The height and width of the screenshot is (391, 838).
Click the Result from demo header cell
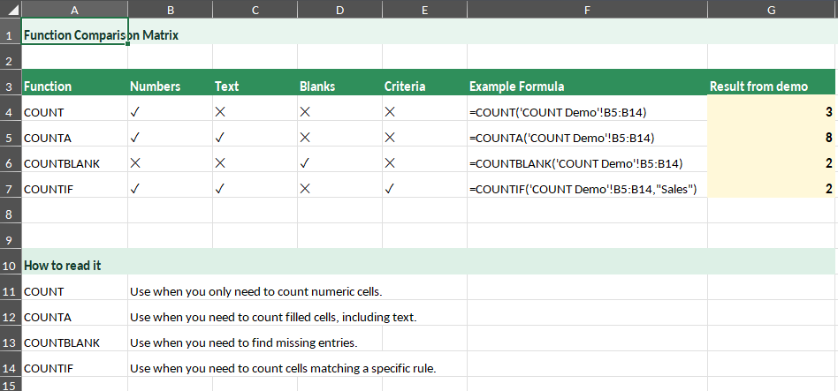tap(758, 86)
